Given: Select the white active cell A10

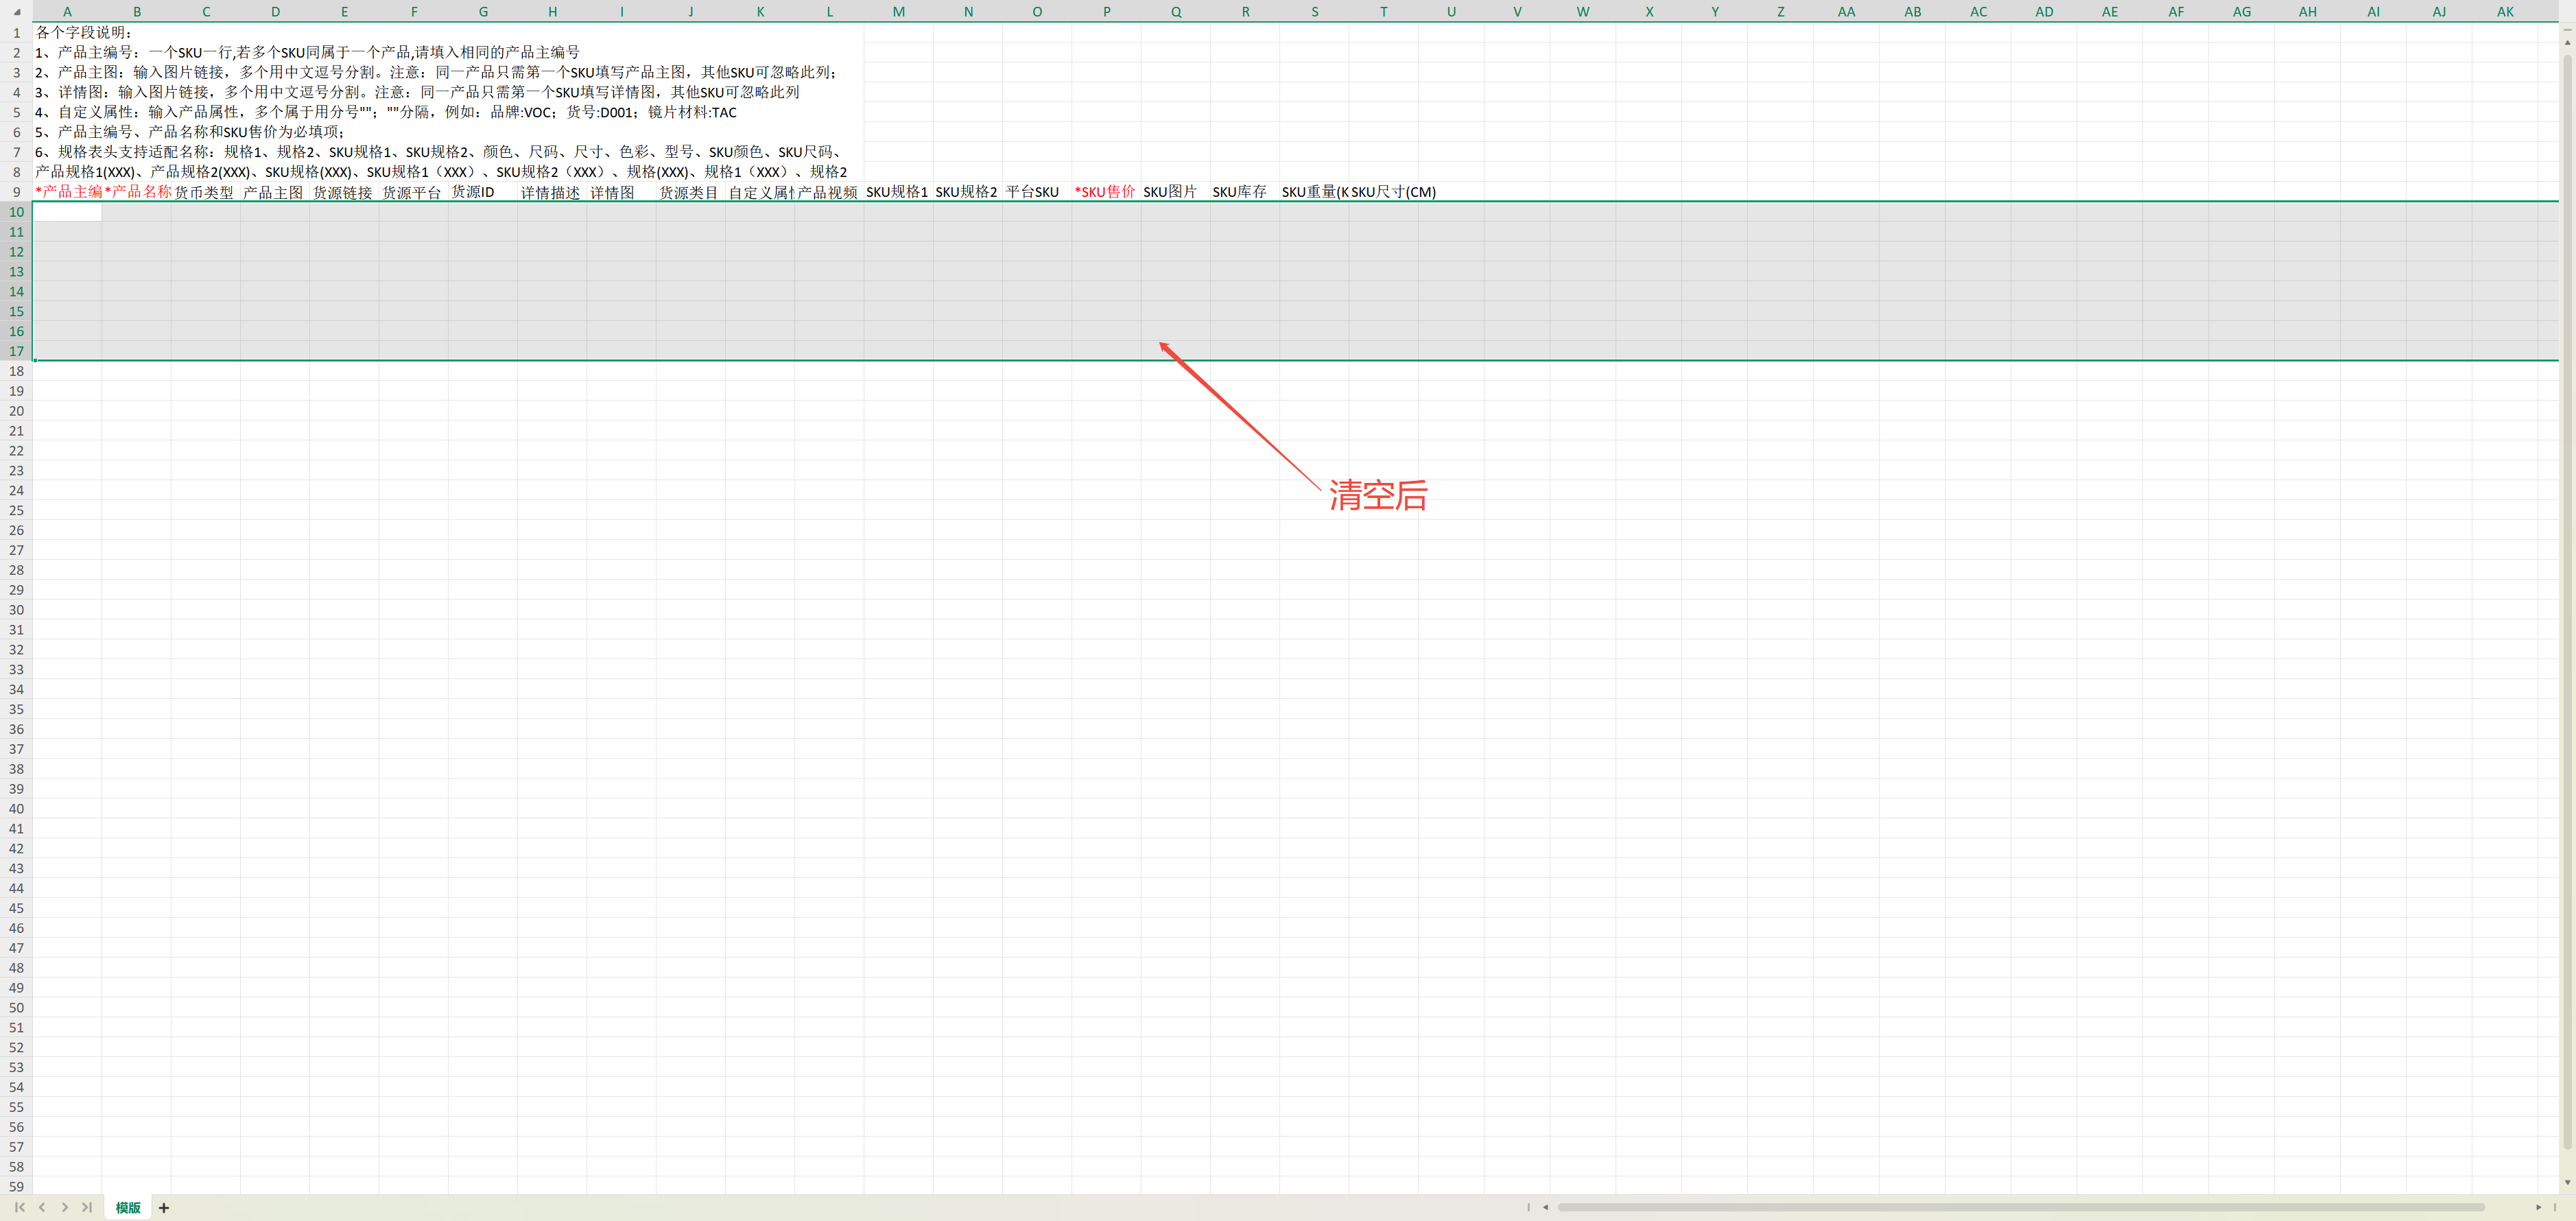Looking at the screenshot, I should click(x=67, y=212).
